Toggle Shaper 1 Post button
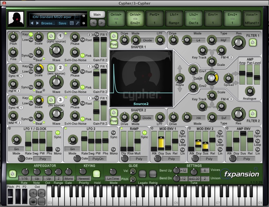This screenshot has height=207, width=269. pos(114,44)
